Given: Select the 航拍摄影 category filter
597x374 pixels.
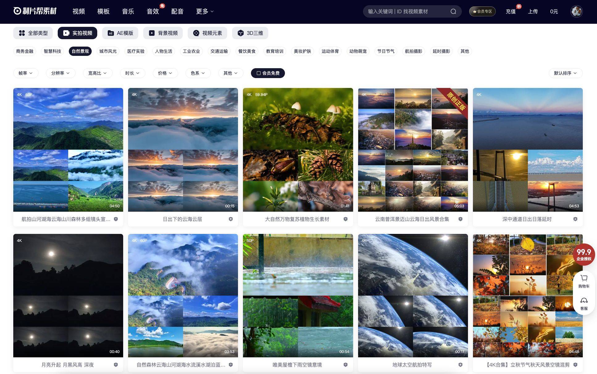Looking at the screenshot, I should click(413, 51).
